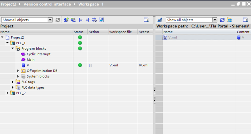Select the Cyclic interrupt block
This screenshot has height=134, width=251.
point(39,54)
